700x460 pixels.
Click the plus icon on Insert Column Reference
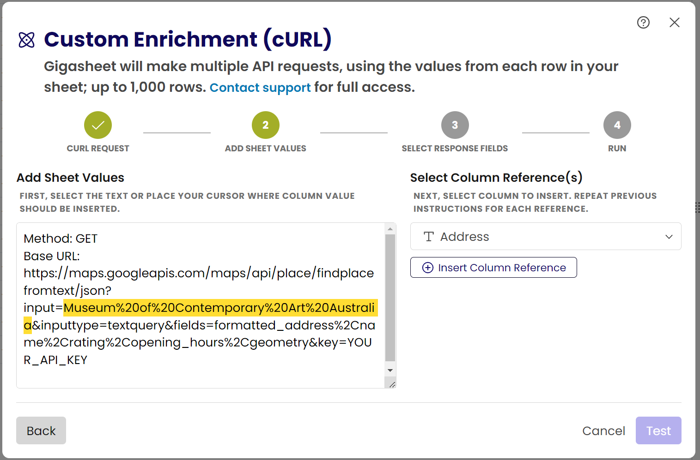[x=428, y=268]
